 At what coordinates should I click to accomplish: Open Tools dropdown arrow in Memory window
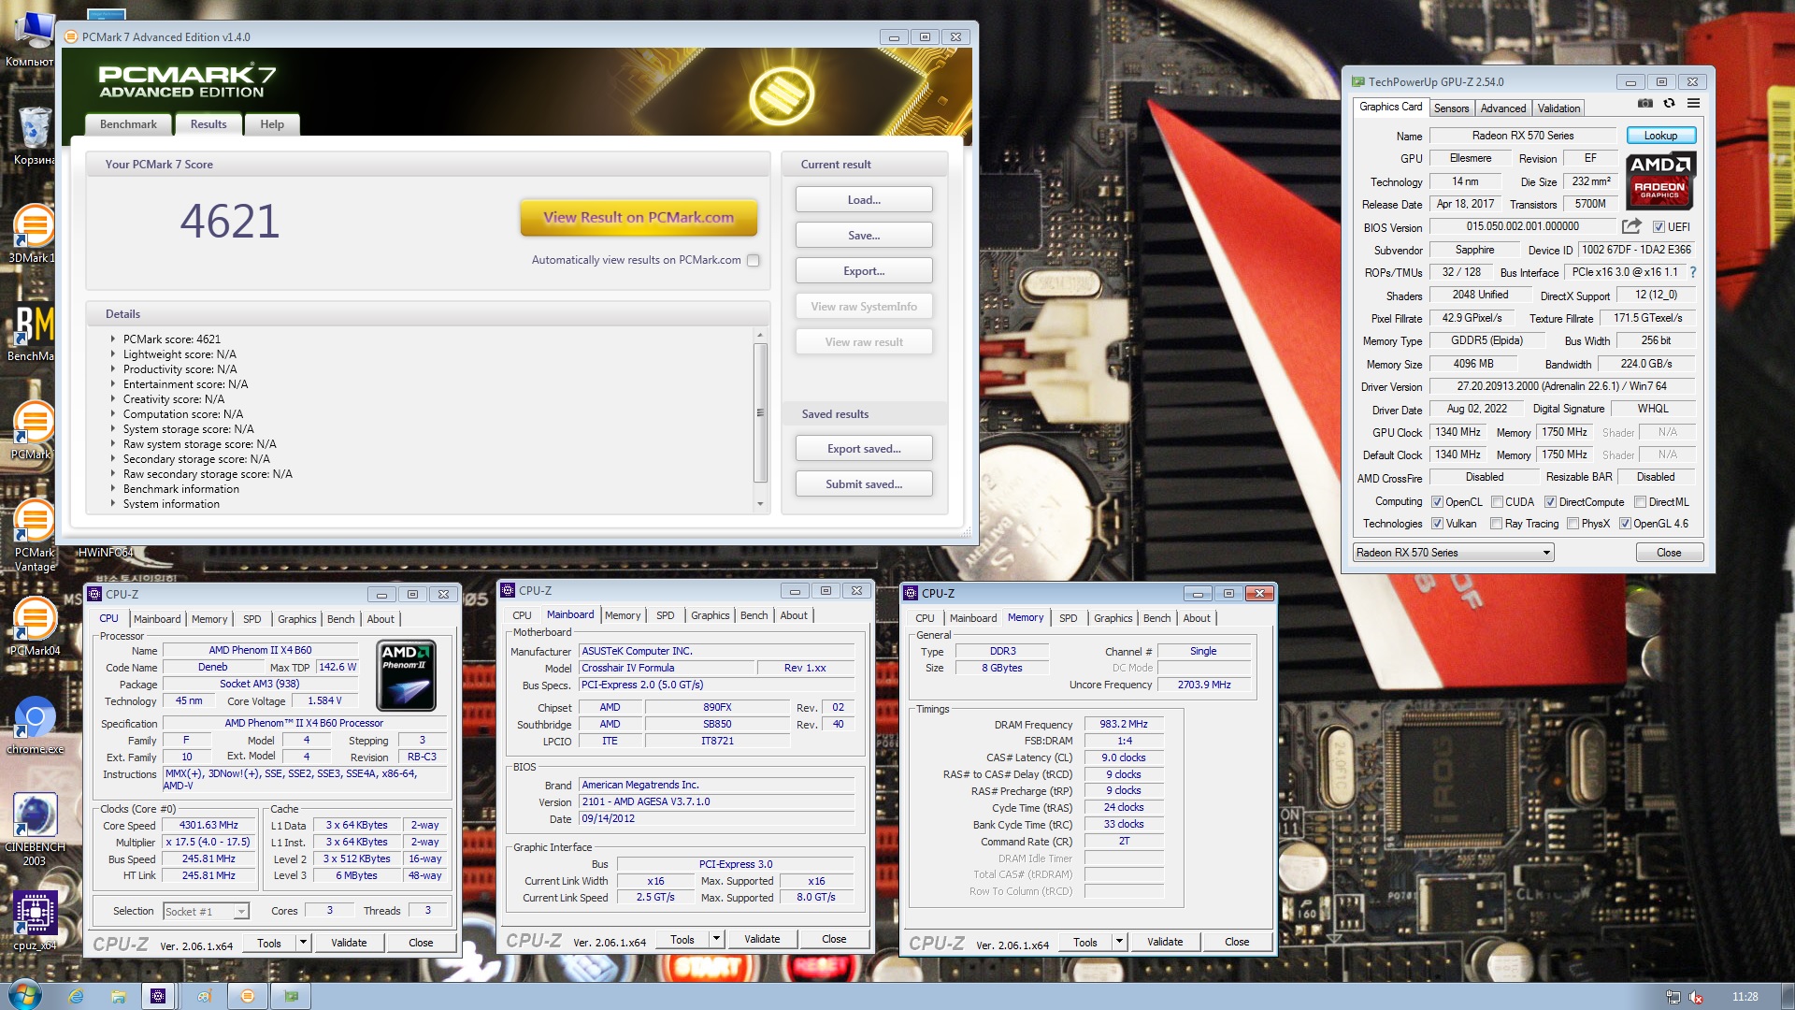(1119, 942)
